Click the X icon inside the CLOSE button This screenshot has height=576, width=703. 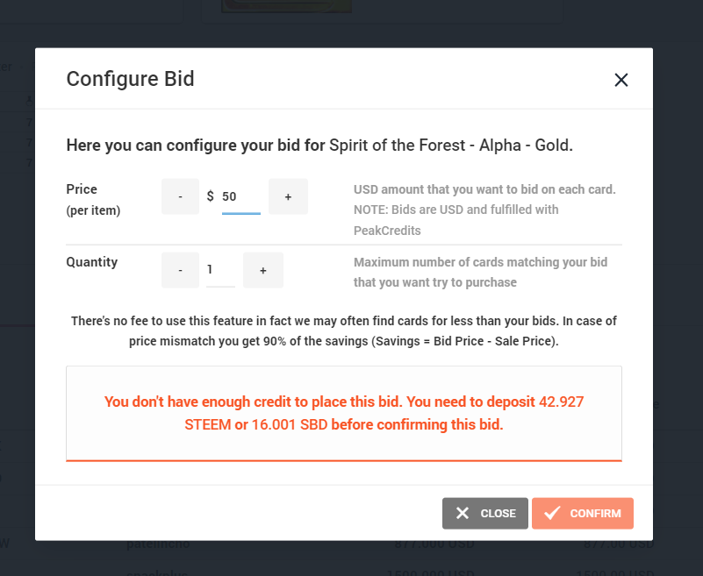click(x=463, y=513)
